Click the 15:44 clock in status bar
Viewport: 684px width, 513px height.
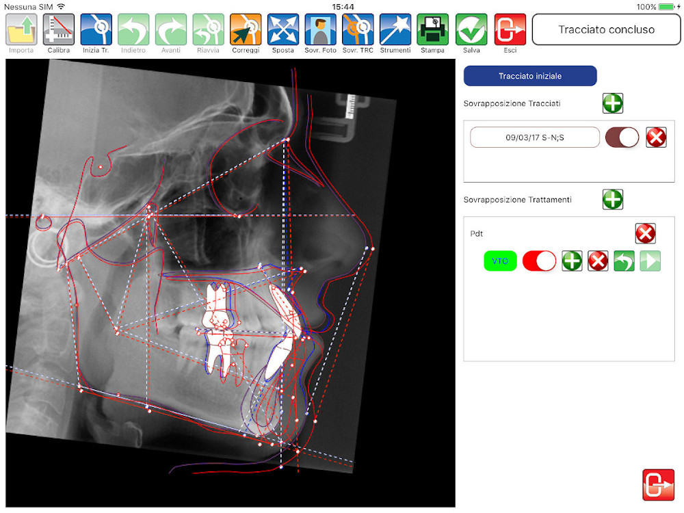[x=343, y=7]
